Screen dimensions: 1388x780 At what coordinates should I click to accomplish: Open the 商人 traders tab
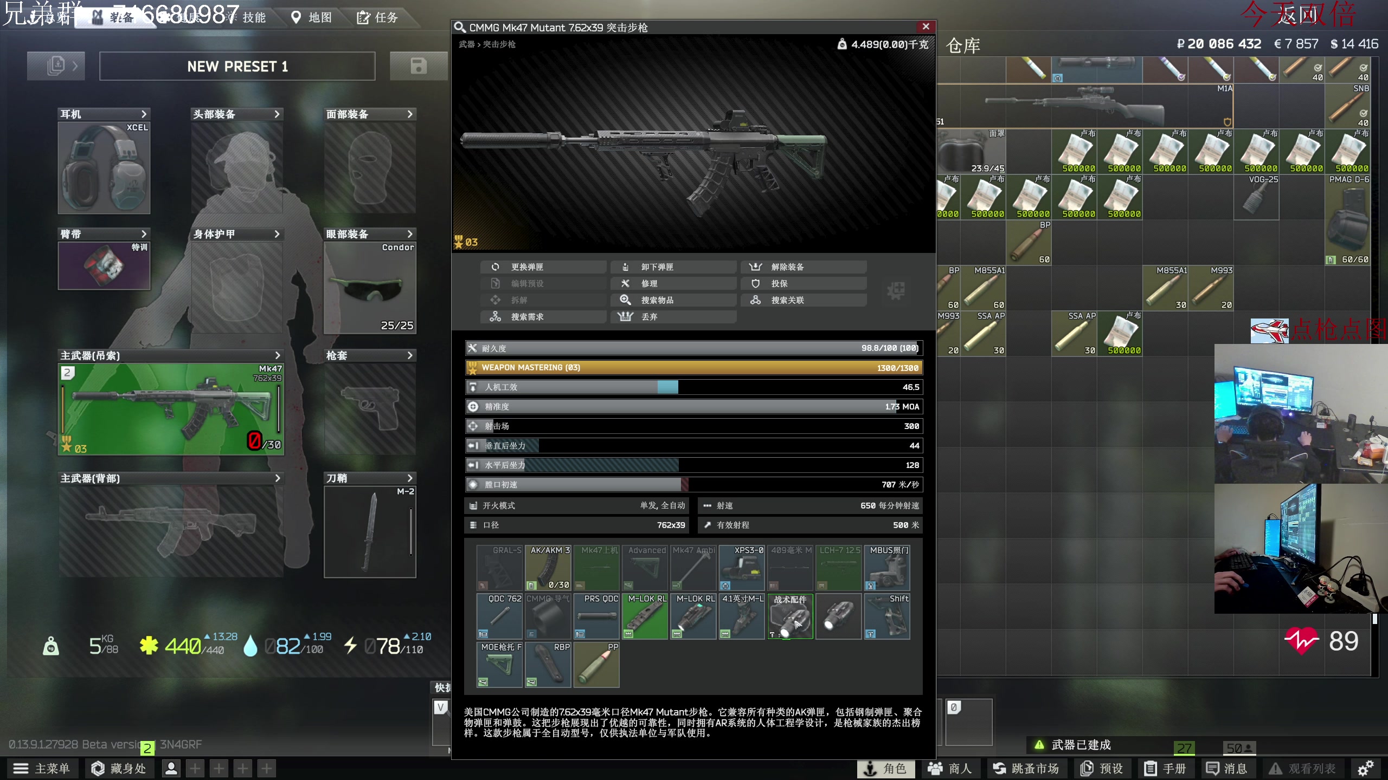(x=950, y=768)
